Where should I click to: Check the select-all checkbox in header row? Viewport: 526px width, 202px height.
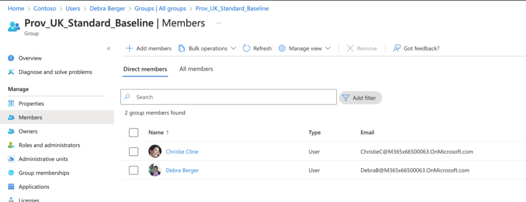click(134, 133)
